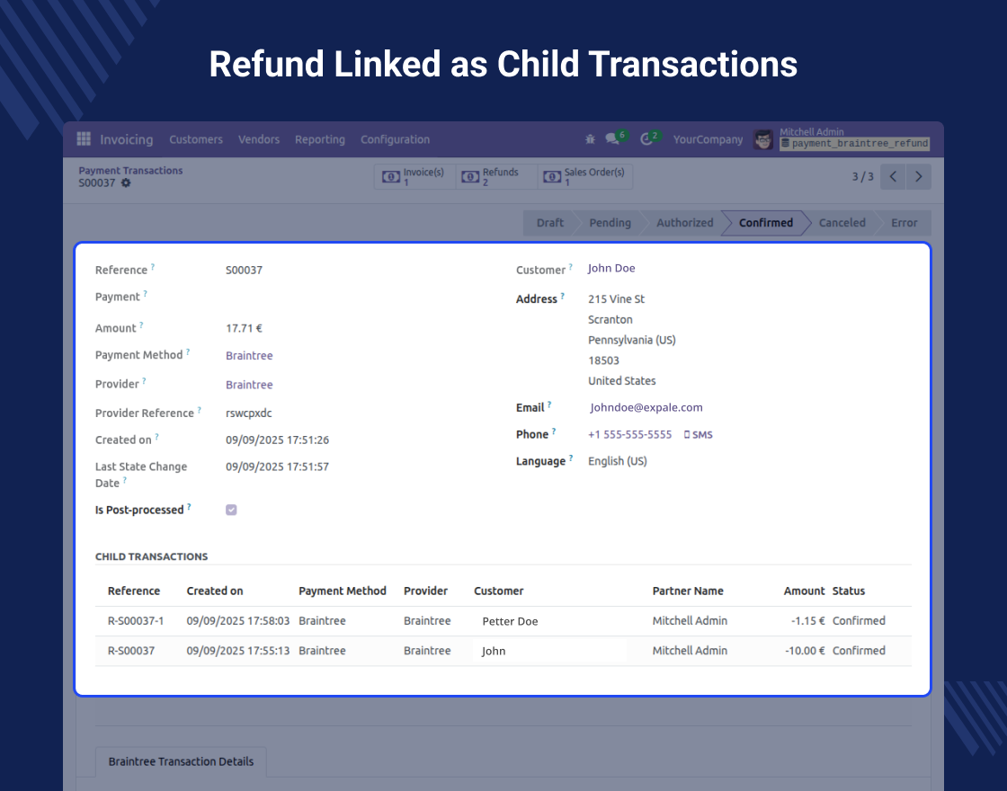Screen dimensions: 1007x791
Task: Go to next record arrow
Action: click(x=918, y=177)
